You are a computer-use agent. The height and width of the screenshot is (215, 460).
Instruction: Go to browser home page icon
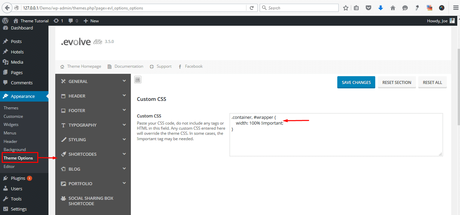click(393, 8)
